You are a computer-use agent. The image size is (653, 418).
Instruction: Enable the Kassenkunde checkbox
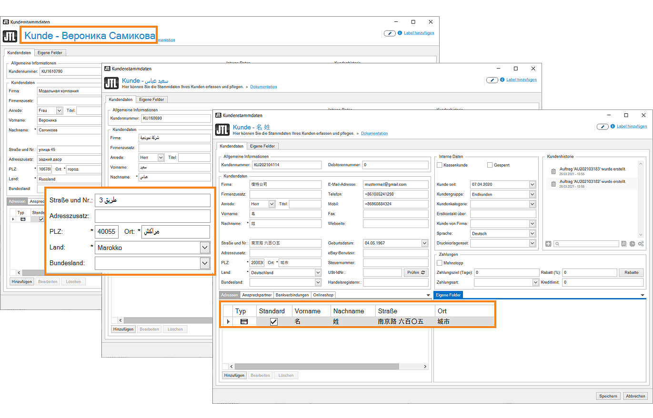point(439,165)
